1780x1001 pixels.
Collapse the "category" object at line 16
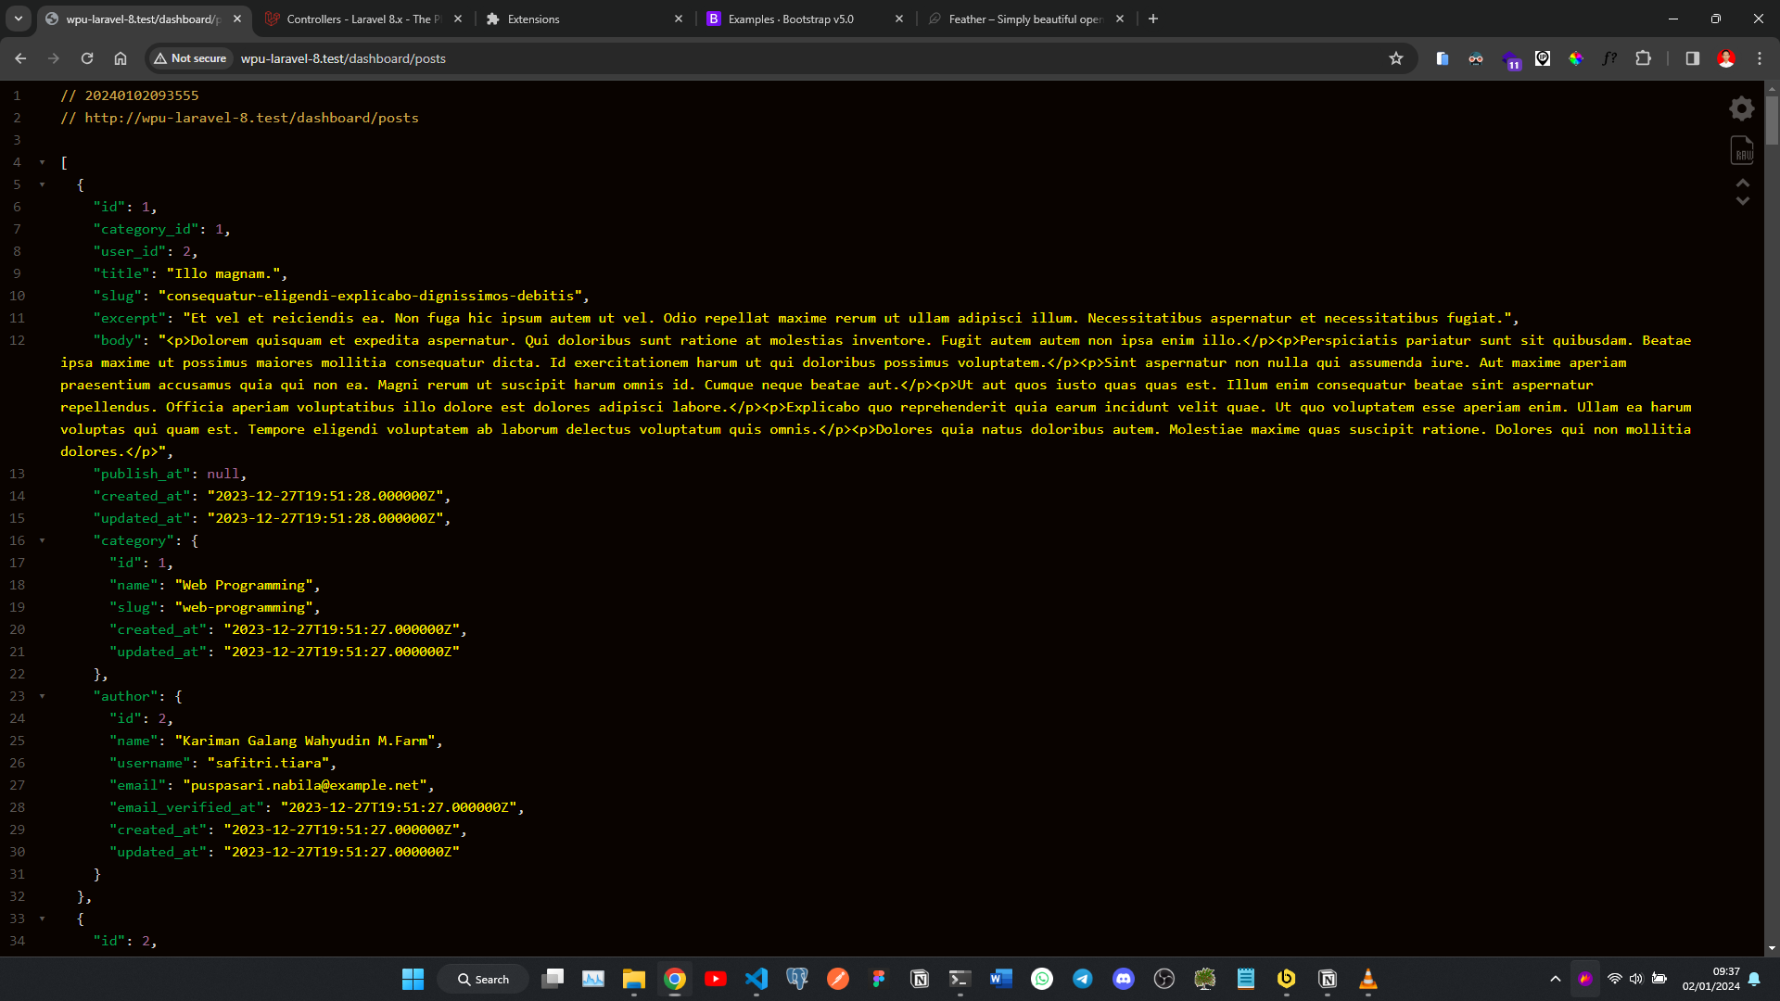[x=42, y=540]
